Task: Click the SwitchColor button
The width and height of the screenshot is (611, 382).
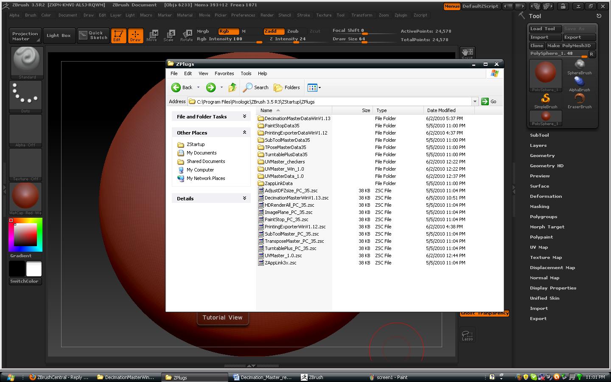Action: [25, 281]
